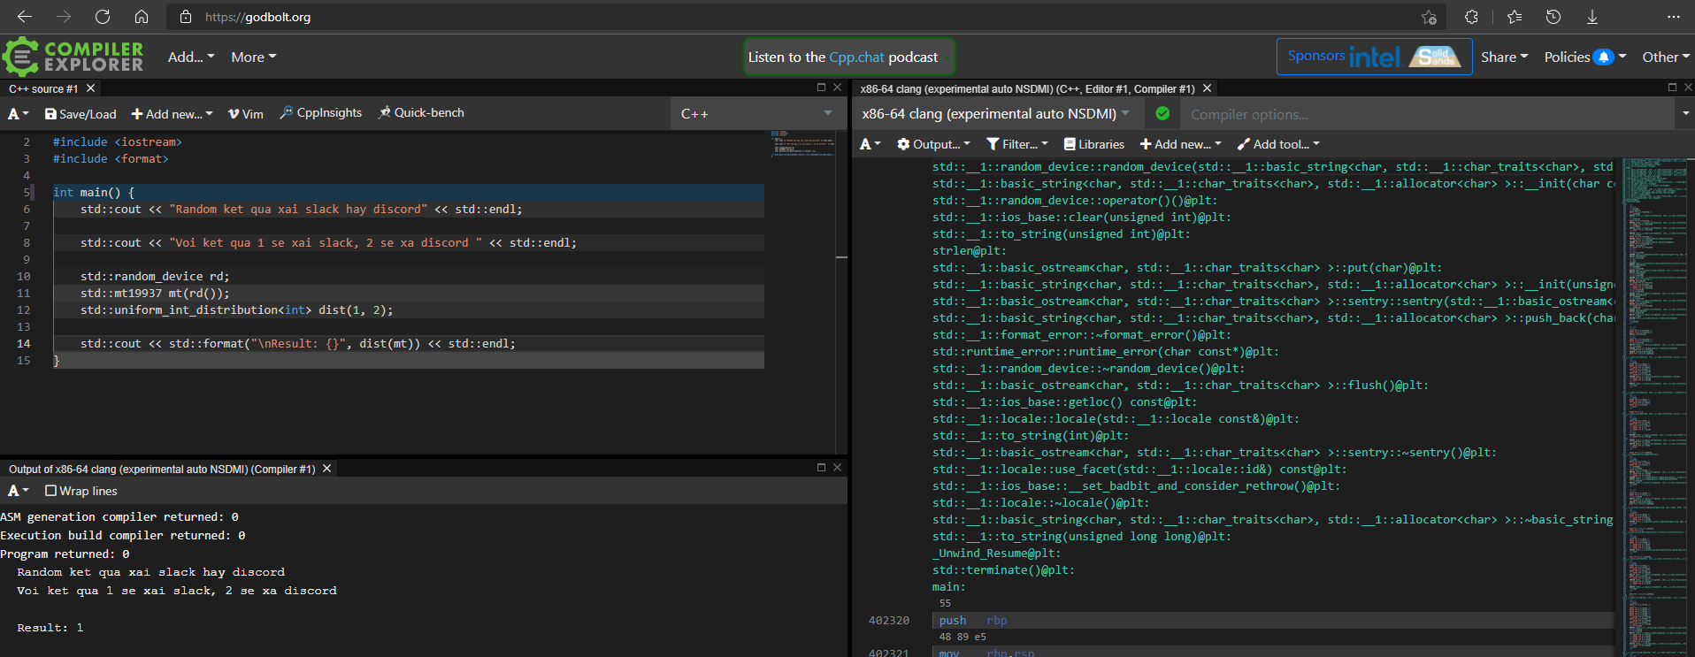1695x657 pixels.
Task: Click green compilation status checkmark
Action: click(x=1162, y=113)
